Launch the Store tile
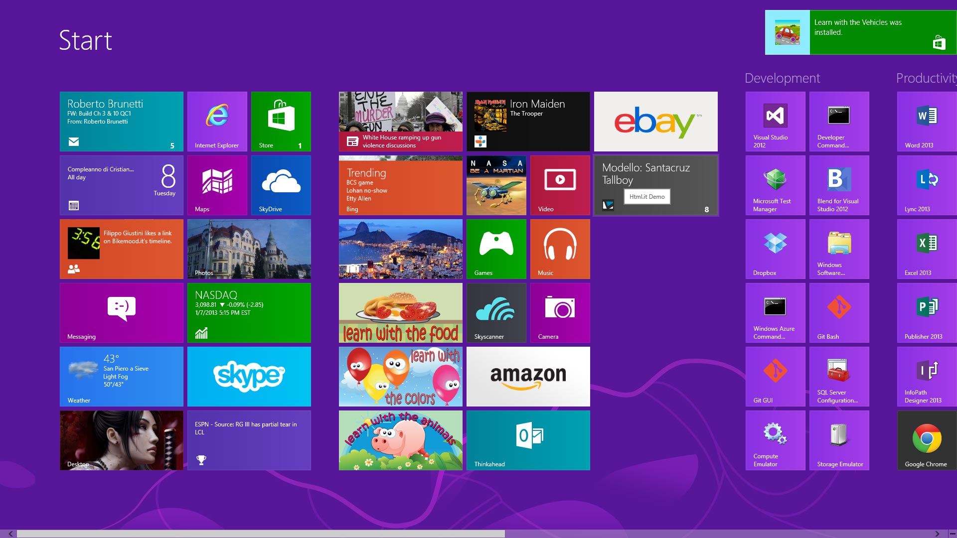This screenshot has height=538, width=957. point(281,122)
